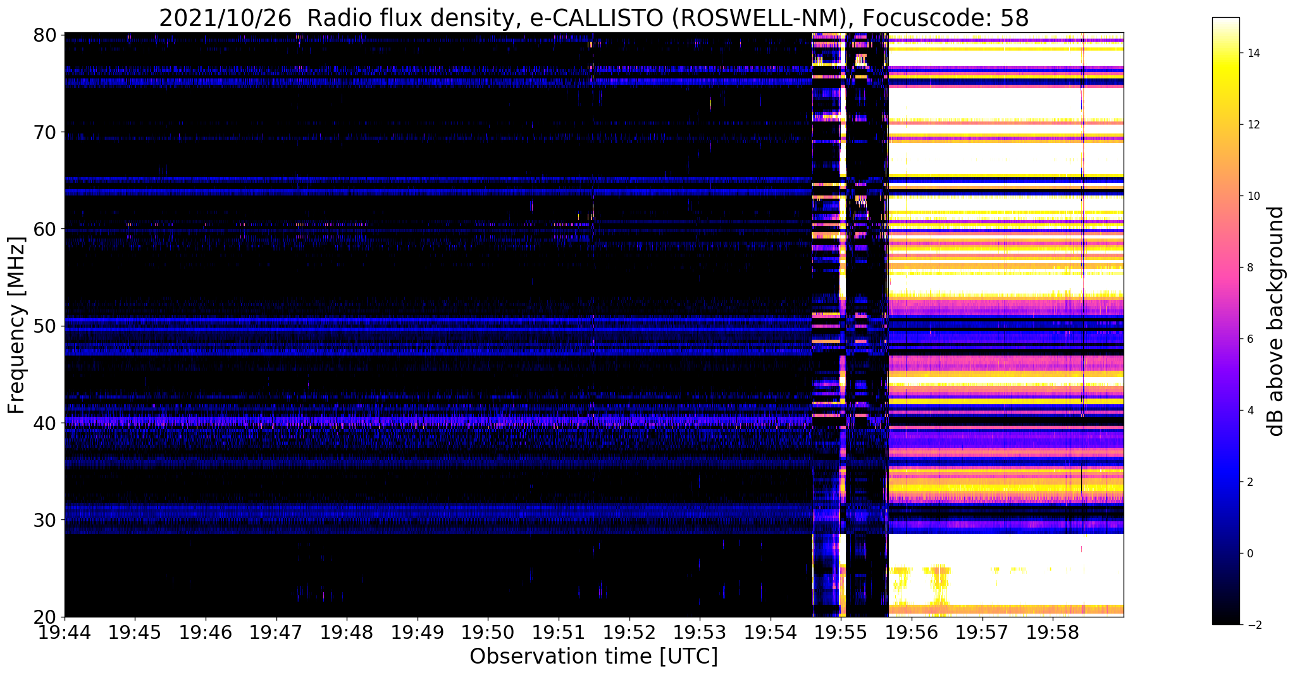The width and height of the screenshot is (1295, 675).
Task: Click the colorbar tick label 10
Action: click(1253, 196)
